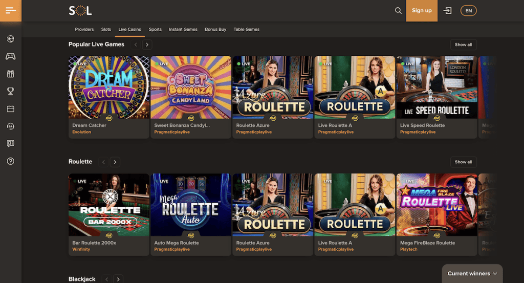Screen dimensions: 524x283
Task: Switch to the Slots tab
Action: pyautogui.click(x=106, y=30)
